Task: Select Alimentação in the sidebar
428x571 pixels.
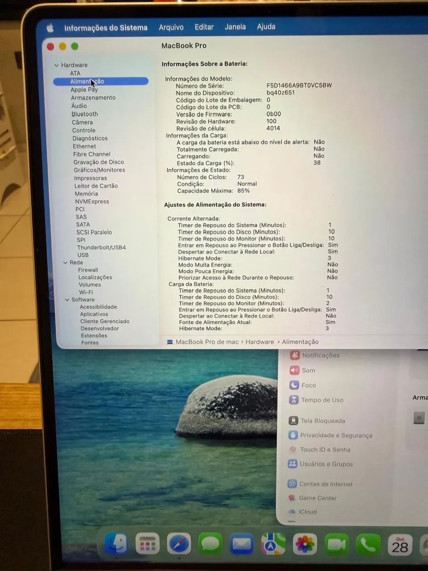Action: (101, 81)
